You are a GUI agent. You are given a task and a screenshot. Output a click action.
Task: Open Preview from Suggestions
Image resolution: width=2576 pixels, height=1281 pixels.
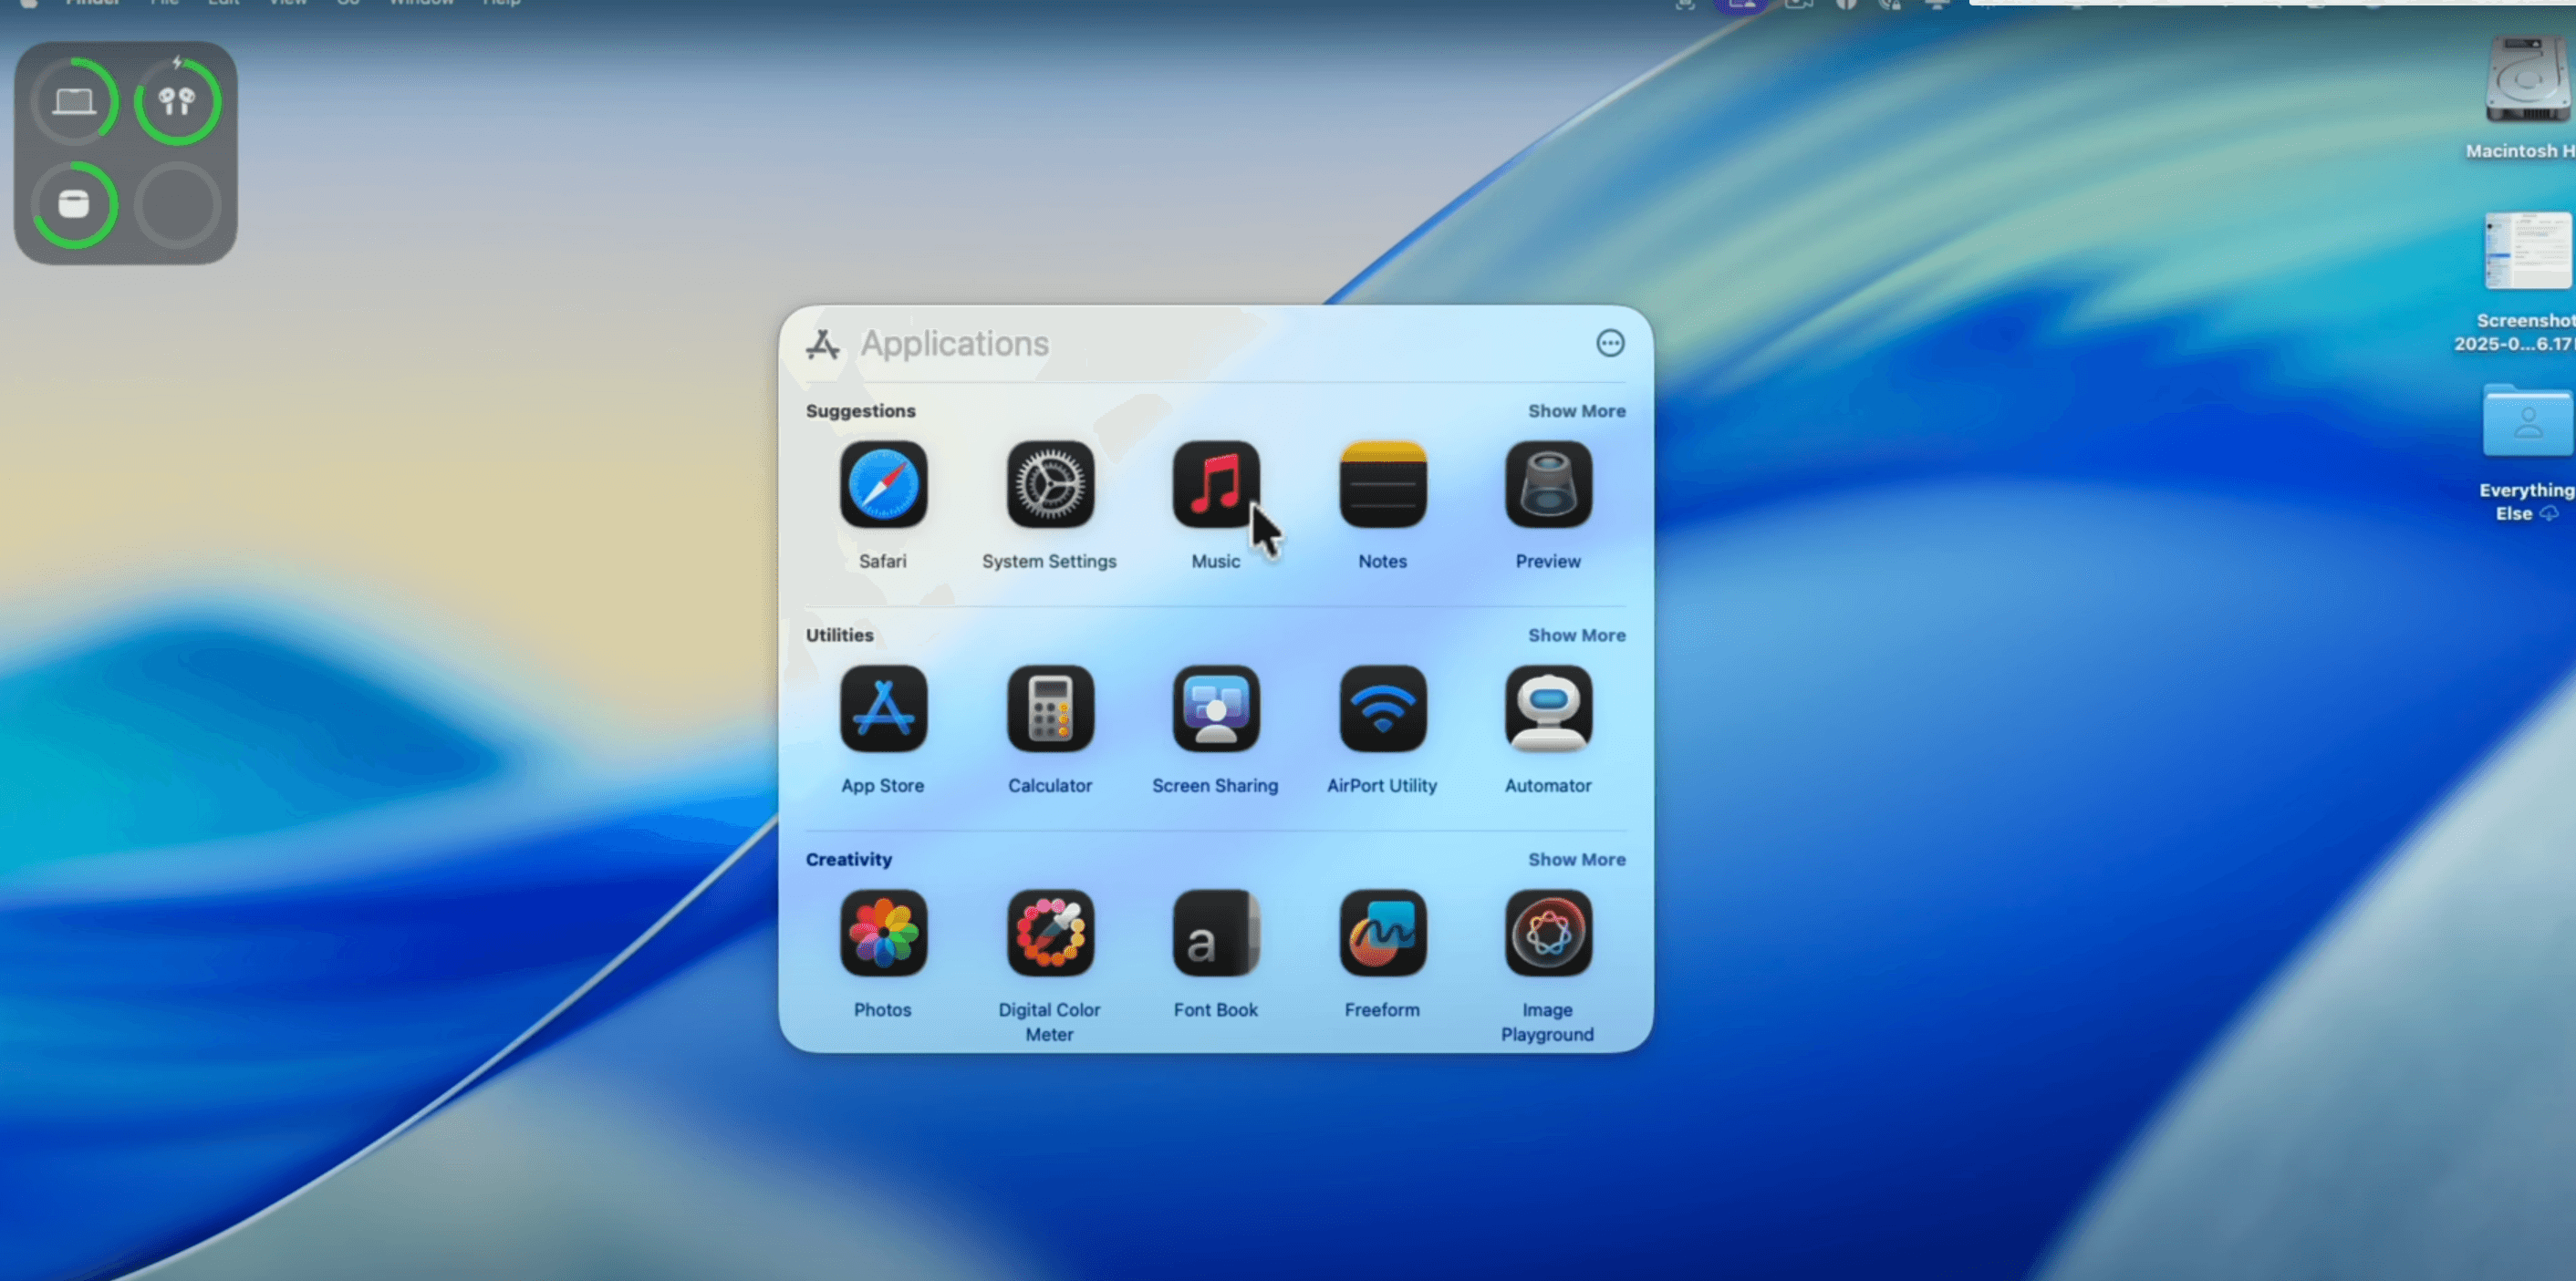[1547, 489]
